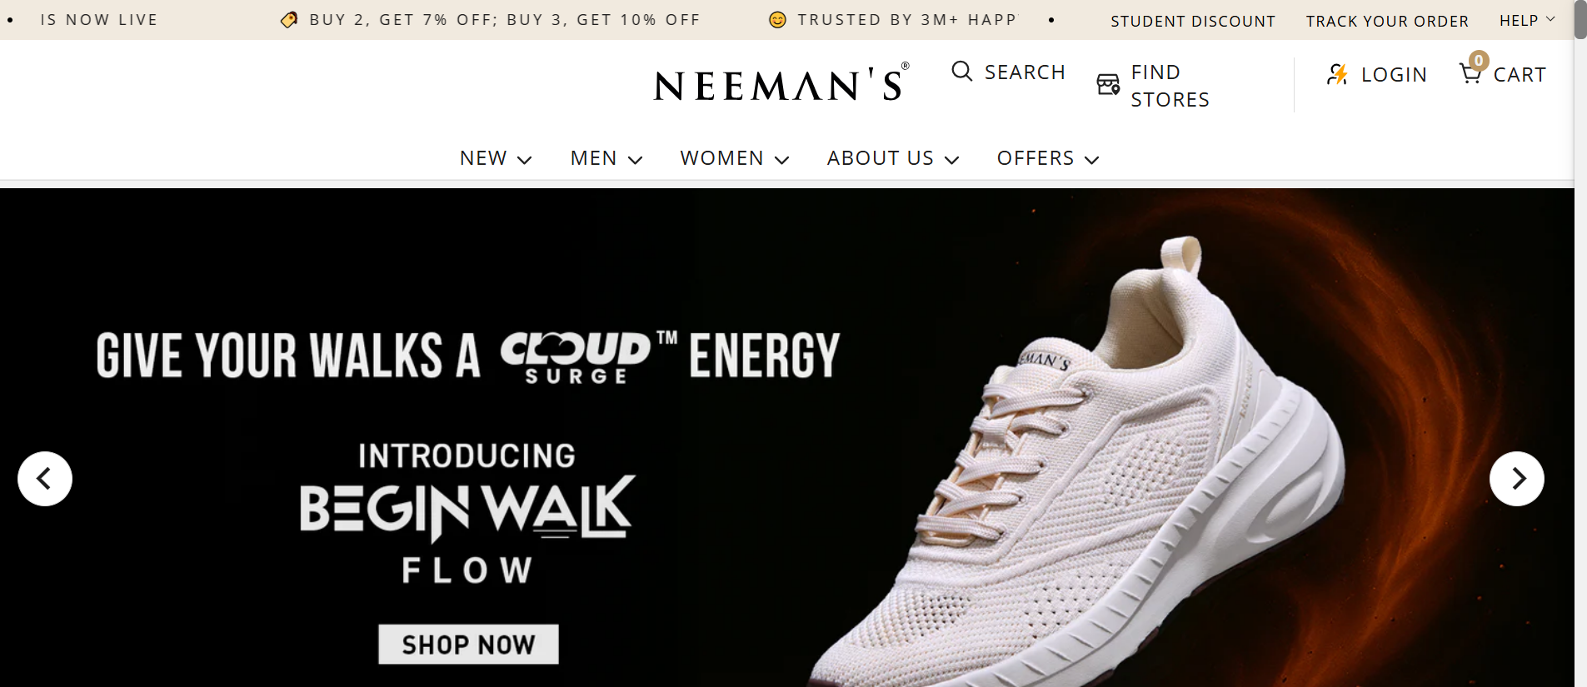The width and height of the screenshot is (1587, 687).
Task: Click the page vertical scrollbar
Action: [x=1580, y=333]
